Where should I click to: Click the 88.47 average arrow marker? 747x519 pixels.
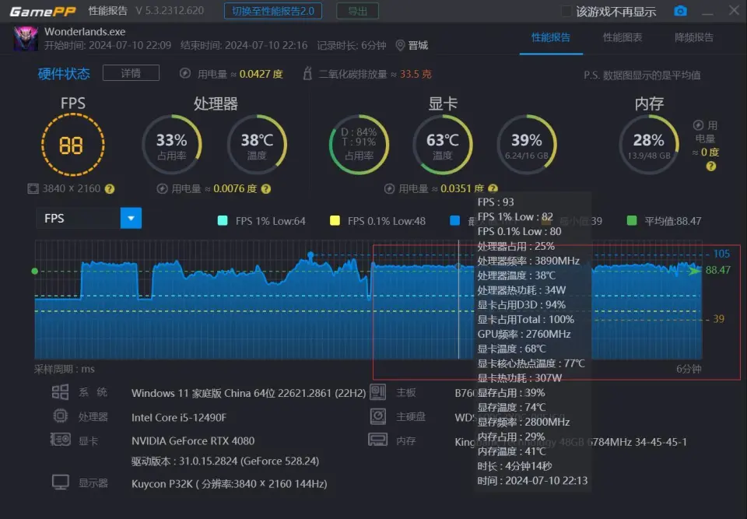click(x=695, y=271)
